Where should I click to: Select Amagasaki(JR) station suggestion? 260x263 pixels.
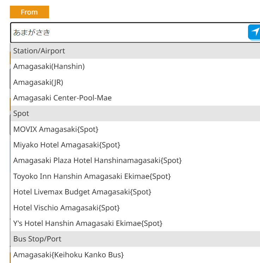[38, 82]
